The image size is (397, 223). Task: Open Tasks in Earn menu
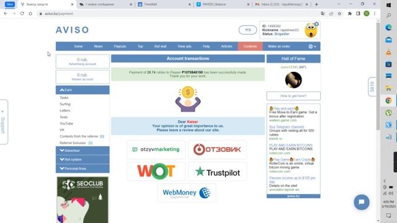[x=64, y=98]
